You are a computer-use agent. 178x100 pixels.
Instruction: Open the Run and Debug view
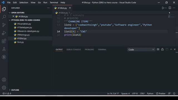pyautogui.click(x=4, y=33)
